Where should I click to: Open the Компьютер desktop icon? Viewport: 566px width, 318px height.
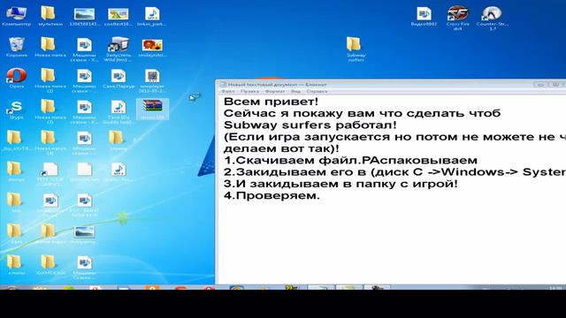(16, 16)
